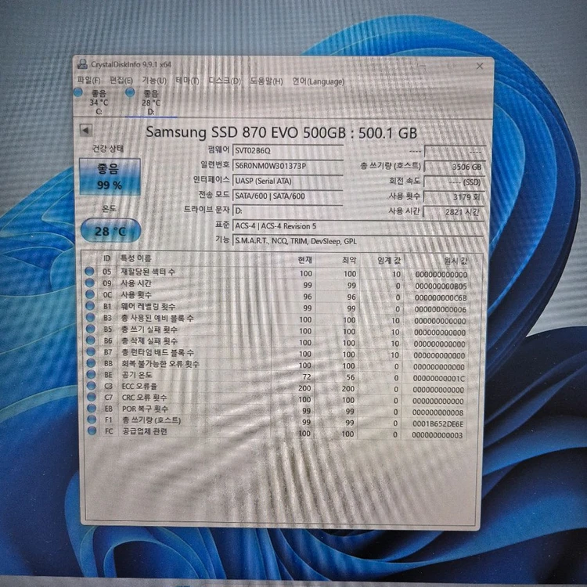
Task: Close the CrystalDiskInfo window
Action: 480,67
